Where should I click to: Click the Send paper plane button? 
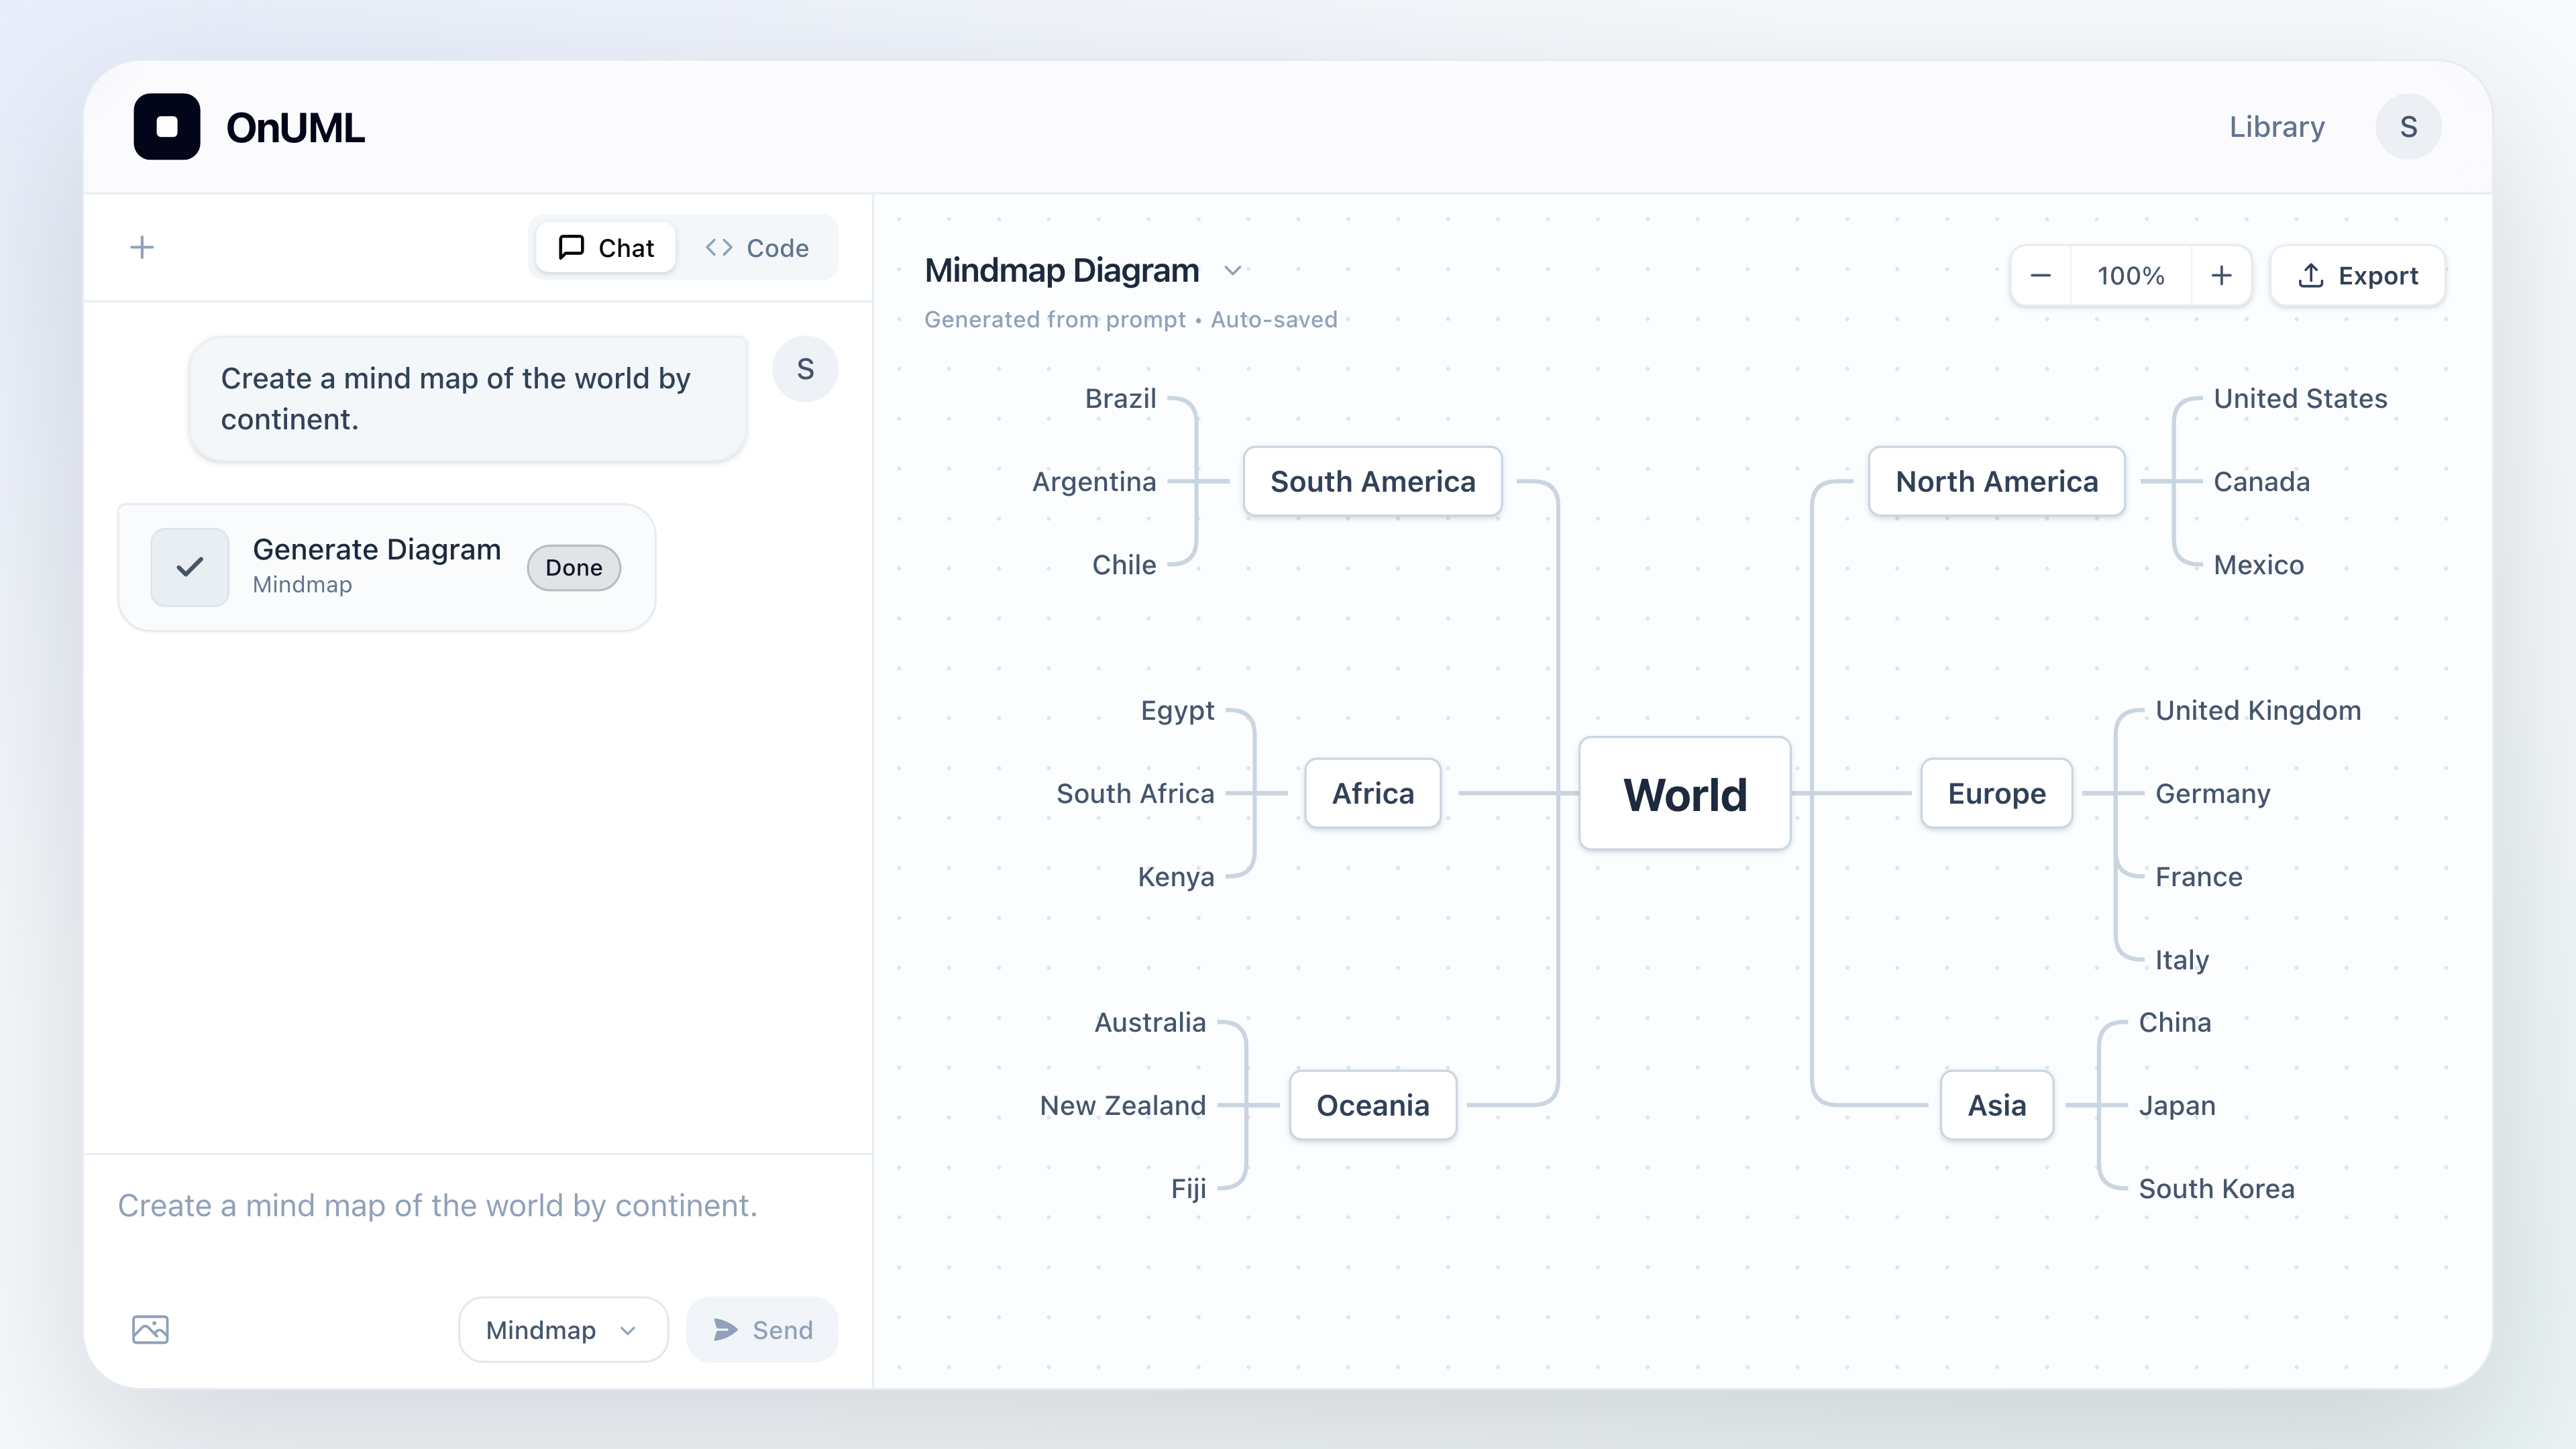(x=762, y=1329)
